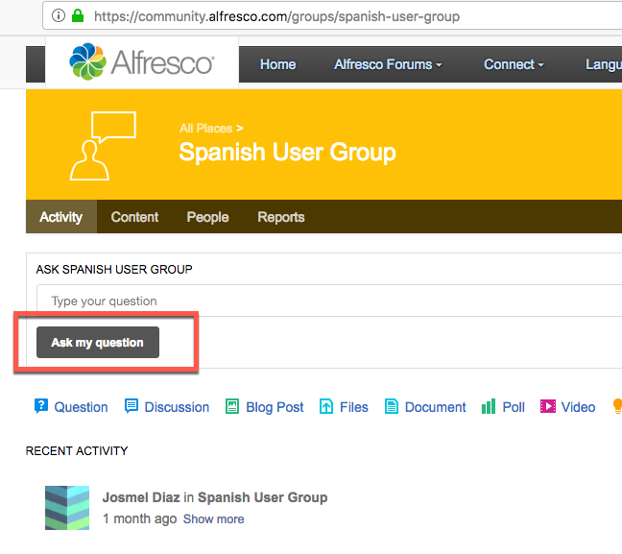Open the Home menu item
The height and width of the screenshot is (554, 622).
(x=277, y=64)
